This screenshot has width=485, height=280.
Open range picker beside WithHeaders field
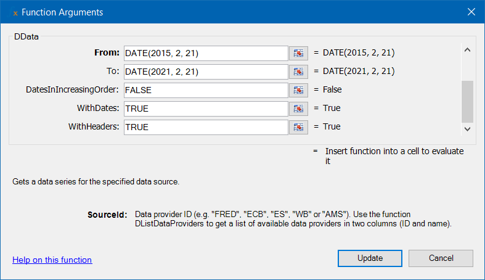(x=298, y=127)
